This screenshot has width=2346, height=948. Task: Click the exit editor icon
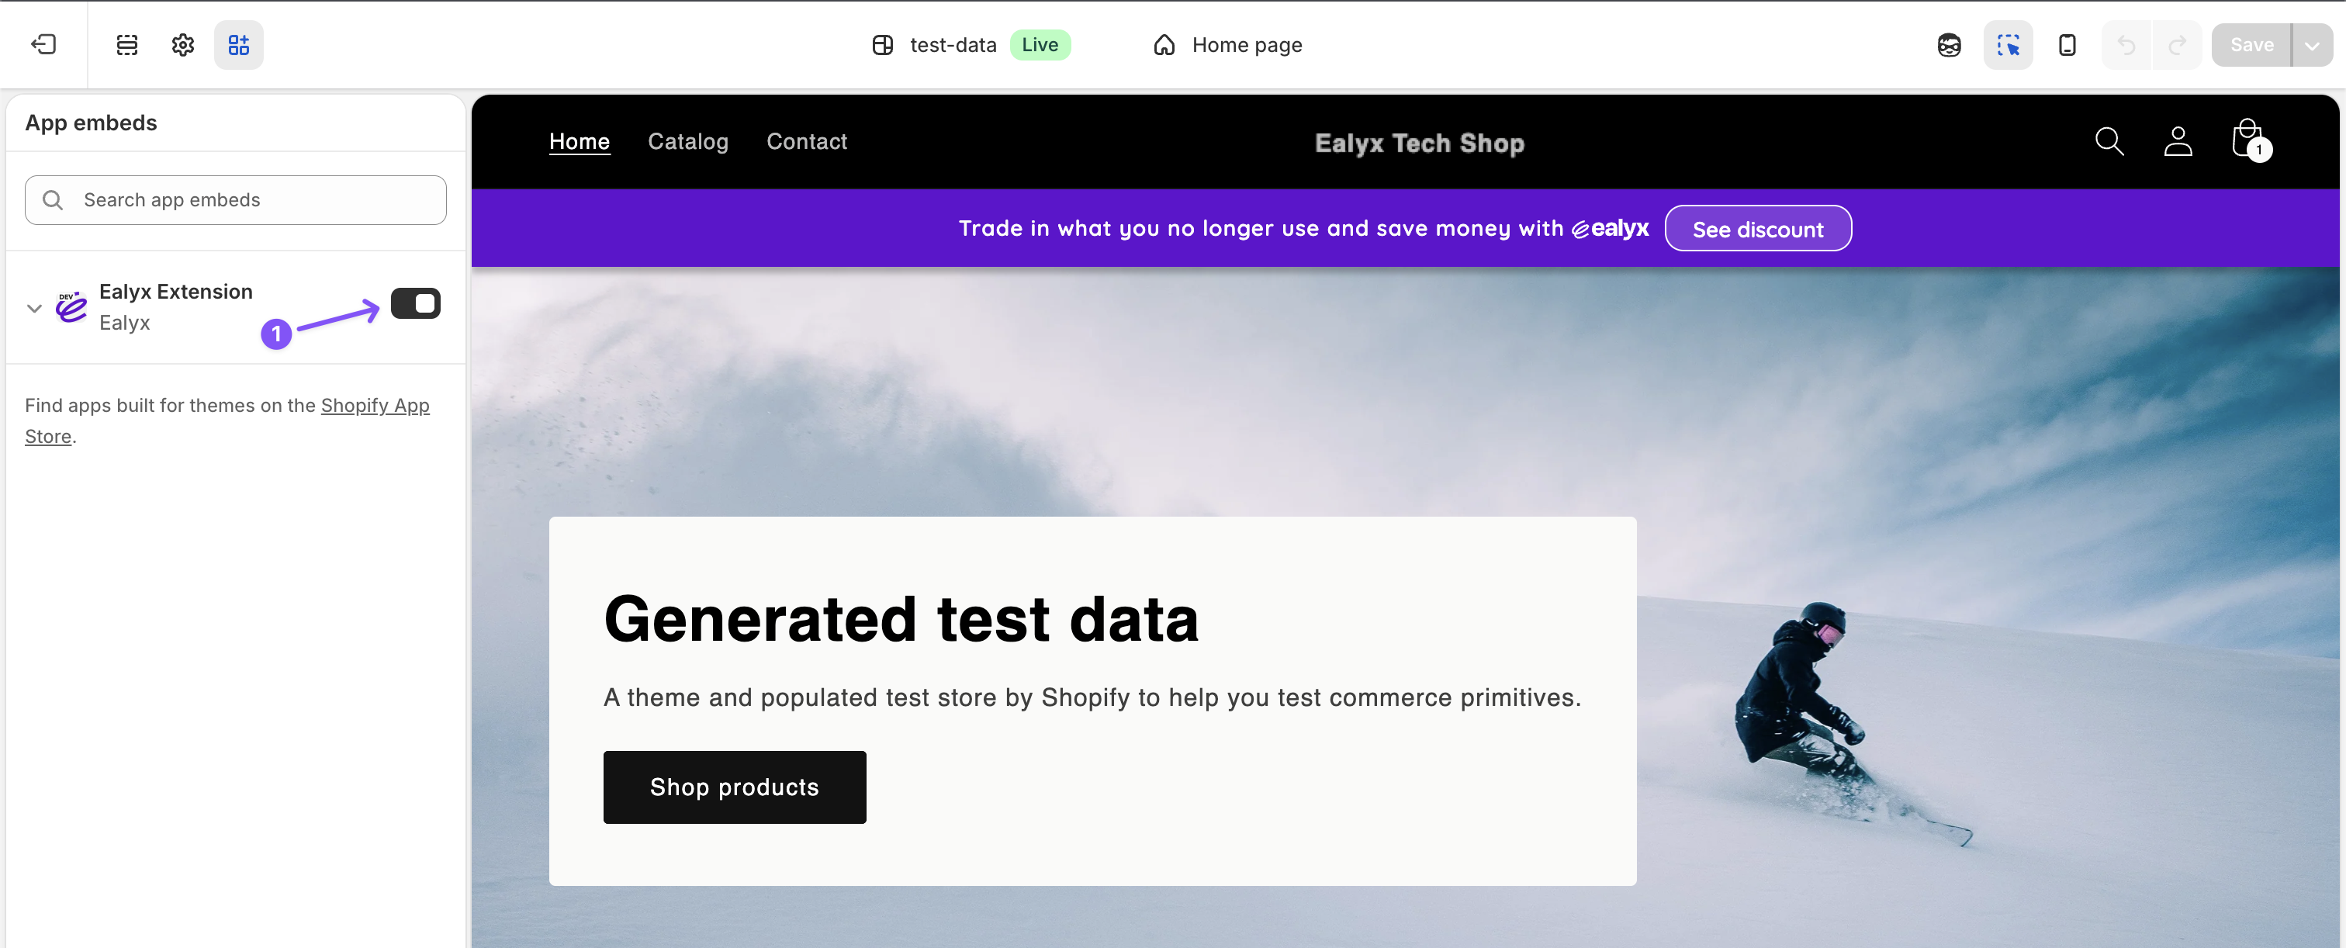coord(43,45)
